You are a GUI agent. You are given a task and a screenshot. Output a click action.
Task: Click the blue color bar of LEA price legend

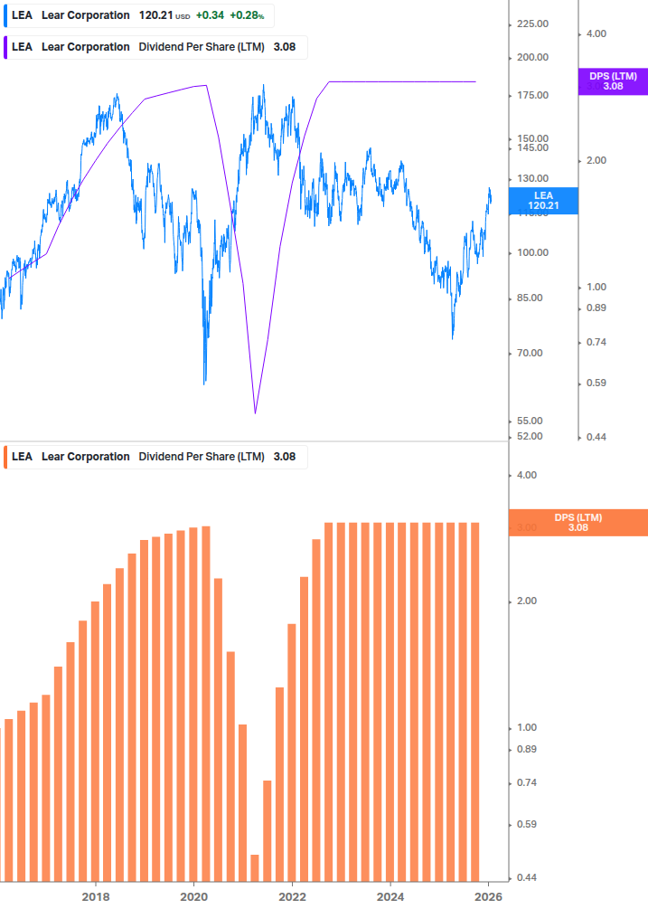pos(5,15)
